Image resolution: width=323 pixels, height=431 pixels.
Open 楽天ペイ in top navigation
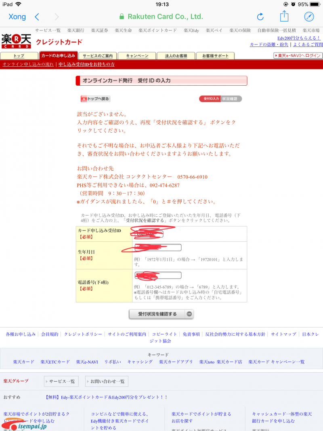pyautogui.click(x=214, y=30)
